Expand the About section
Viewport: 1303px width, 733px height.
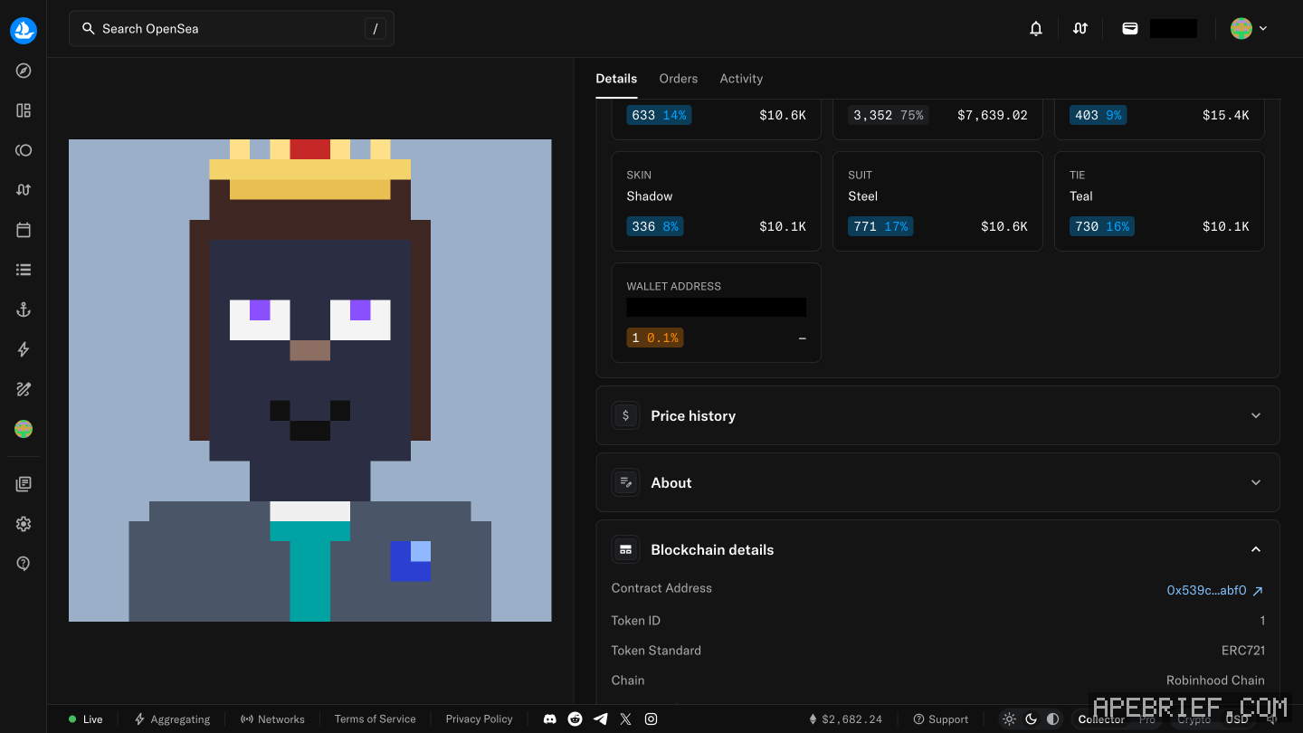937,482
